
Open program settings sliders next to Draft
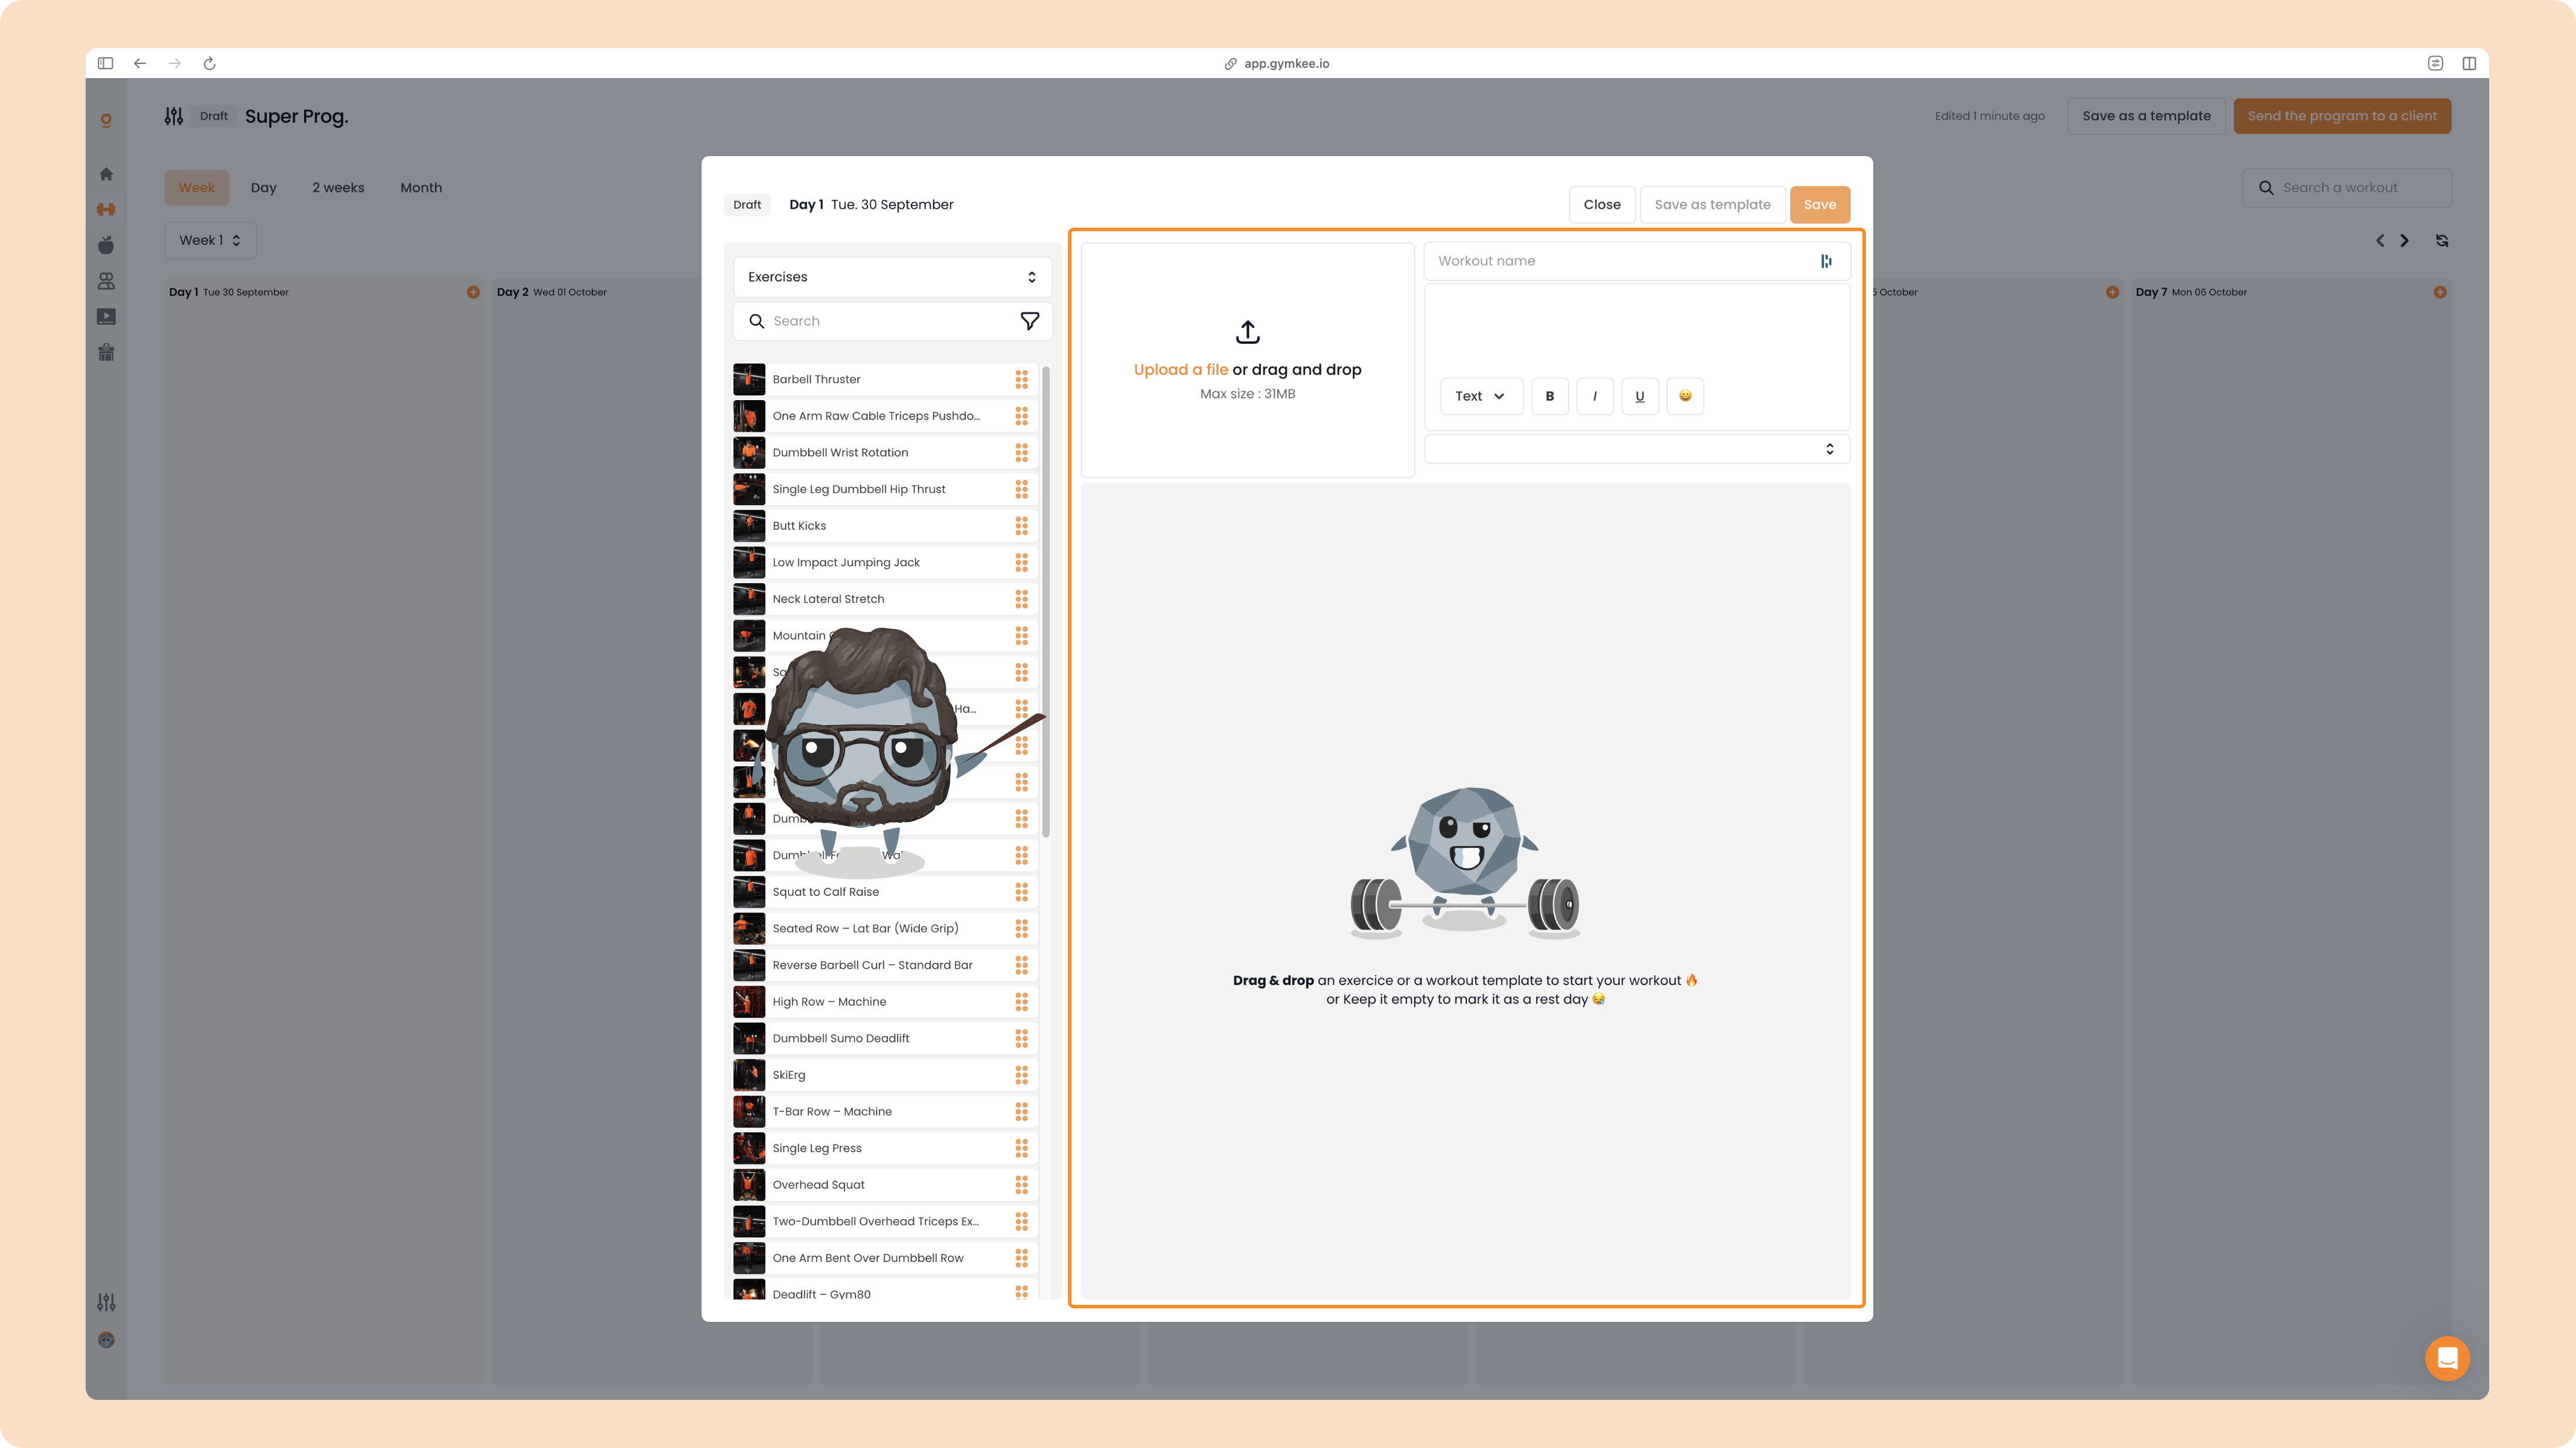(x=174, y=116)
